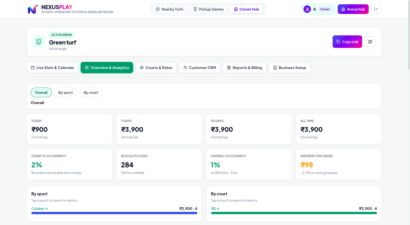Click the Green turf building icon
410x225 pixels.
pos(39,42)
